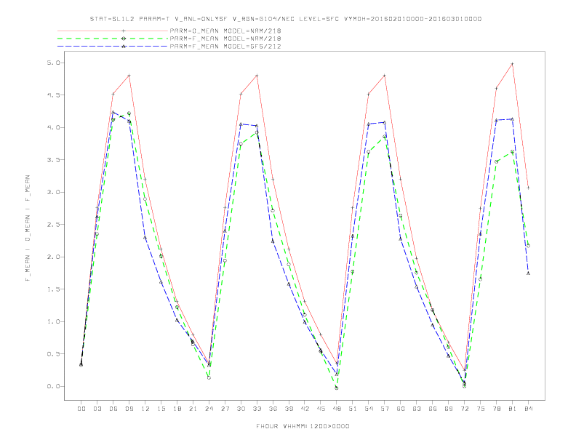The height and width of the screenshot is (445, 576).
Task: Click the green circle data point at hour 48
Action: [x=337, y=388]
